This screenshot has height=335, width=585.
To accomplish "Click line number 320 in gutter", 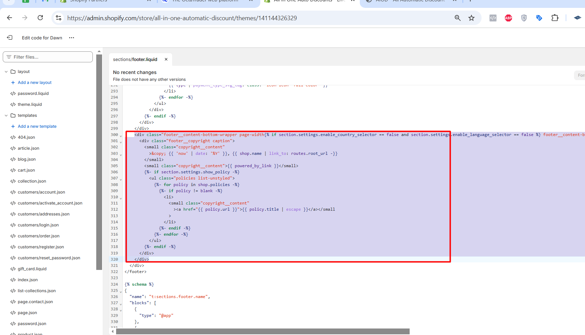I will click(x=114, y=259).
